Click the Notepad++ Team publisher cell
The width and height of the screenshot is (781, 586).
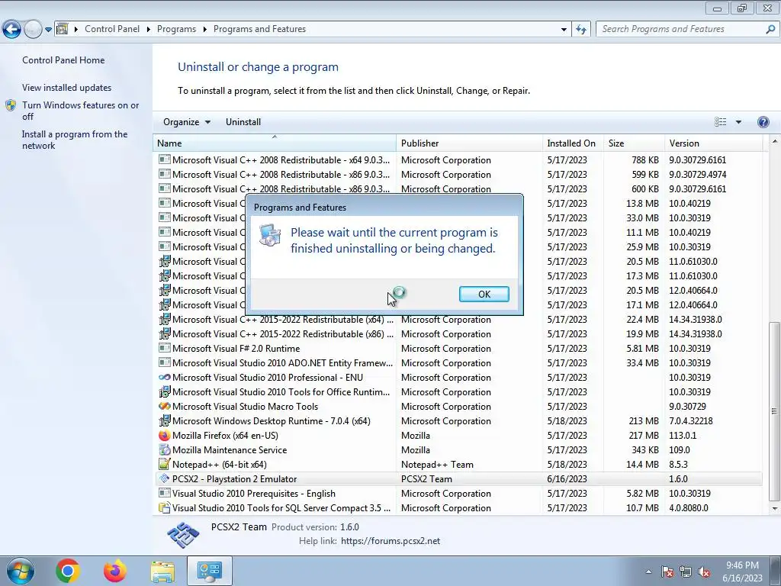point(437,465)
